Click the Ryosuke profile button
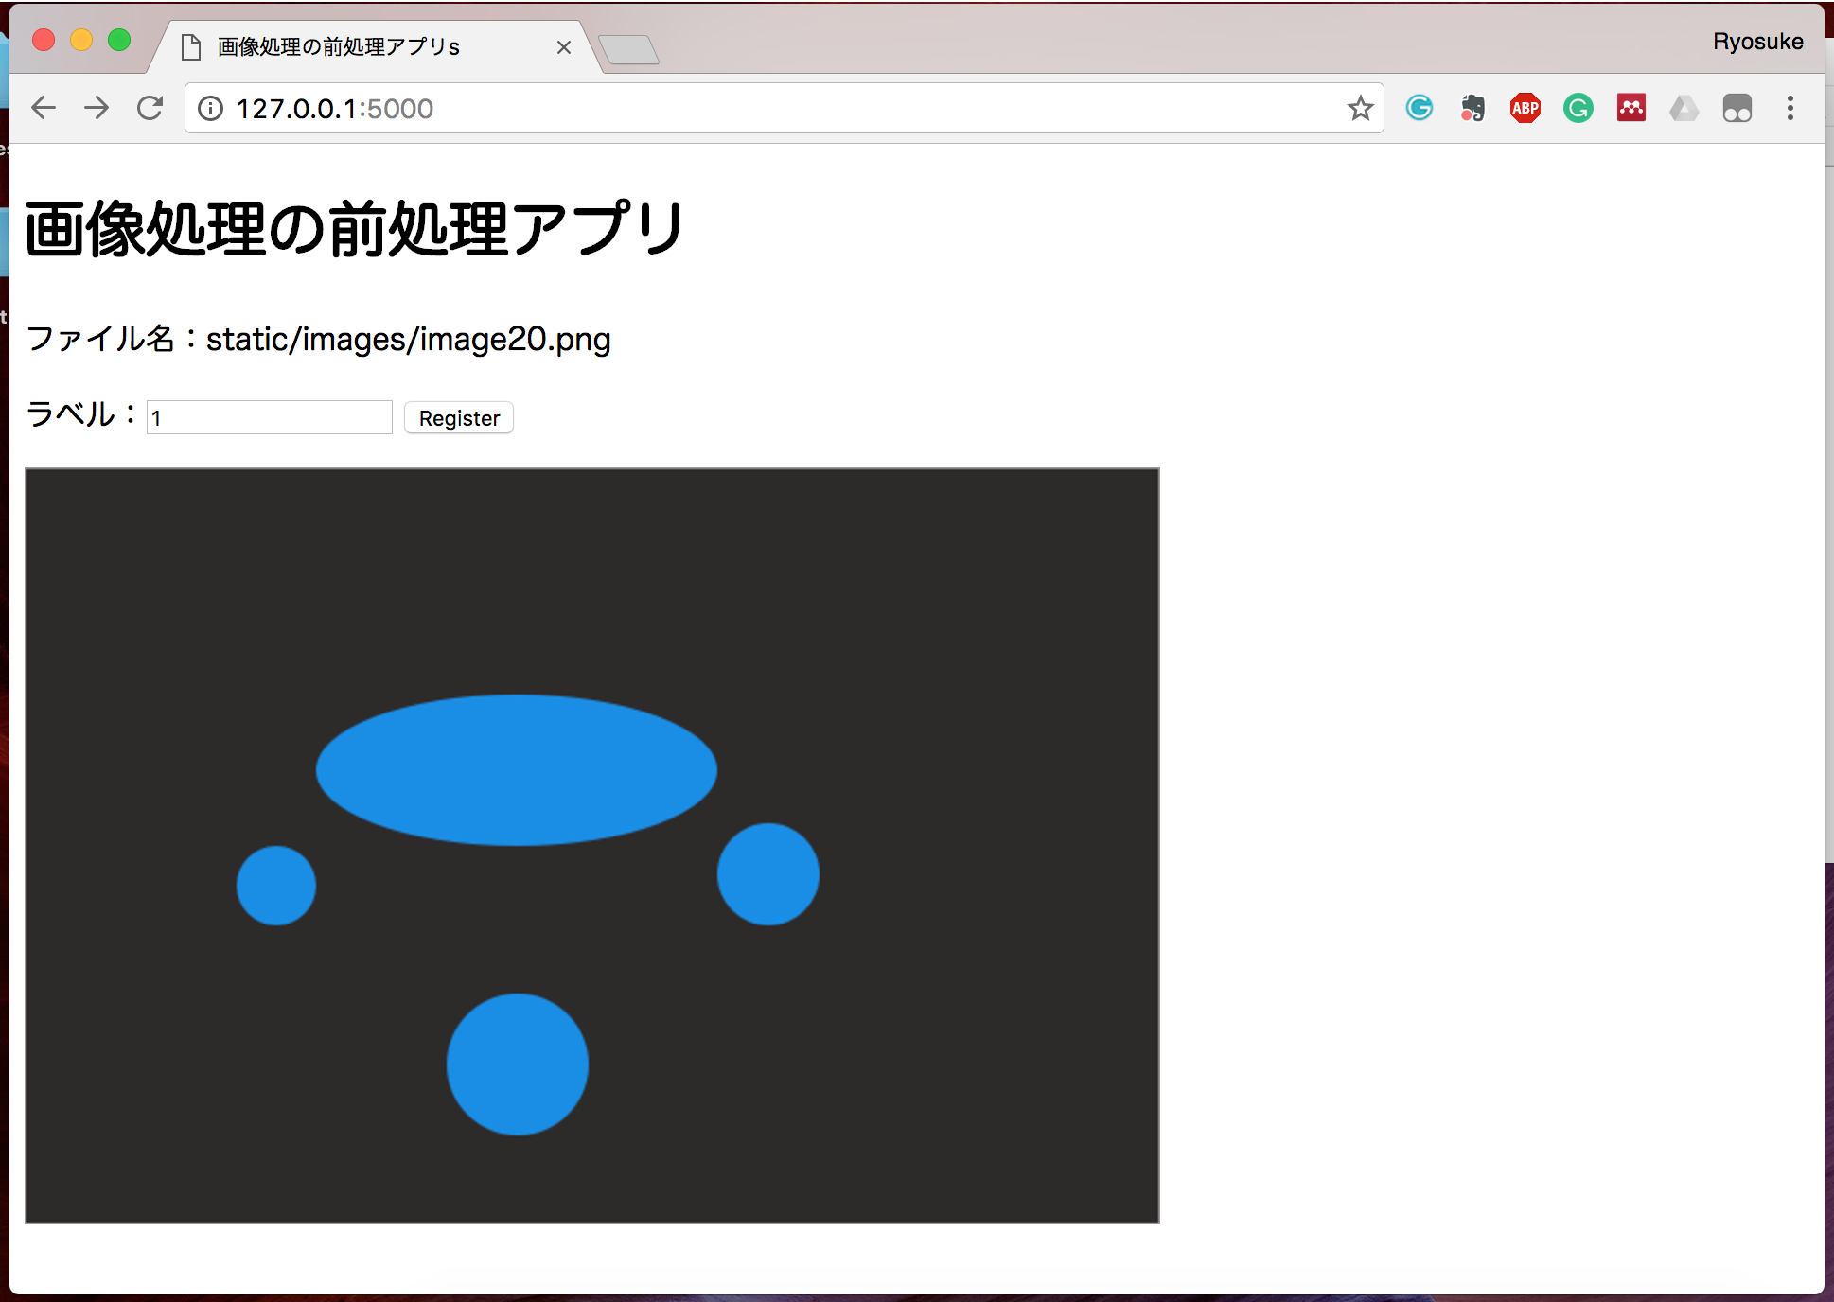 click(1758, 42)
